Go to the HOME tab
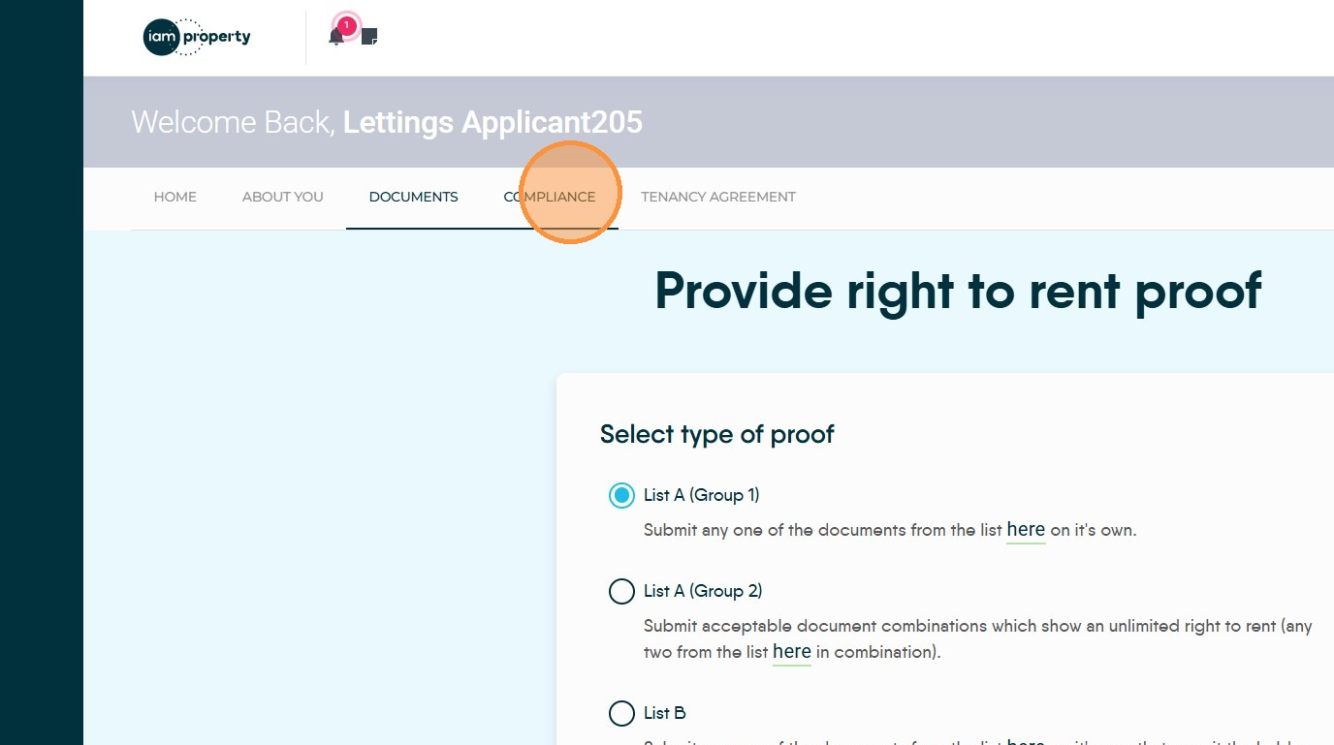Viewport: 1334px width, 745px height. [175, 197]
